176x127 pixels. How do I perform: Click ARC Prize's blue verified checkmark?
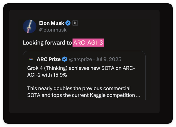click(x=65, y=59)
